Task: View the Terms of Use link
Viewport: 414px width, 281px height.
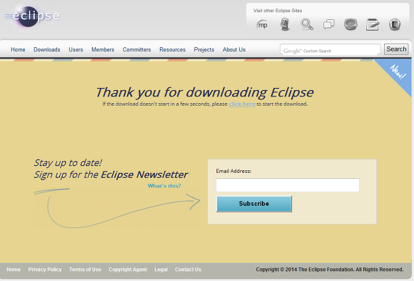Action: [x=85, y=270]
